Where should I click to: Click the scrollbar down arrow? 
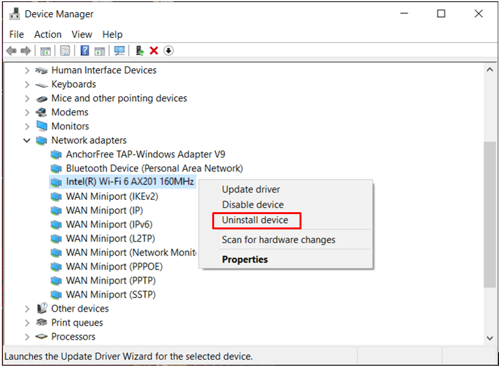click(x=490, y=338)
